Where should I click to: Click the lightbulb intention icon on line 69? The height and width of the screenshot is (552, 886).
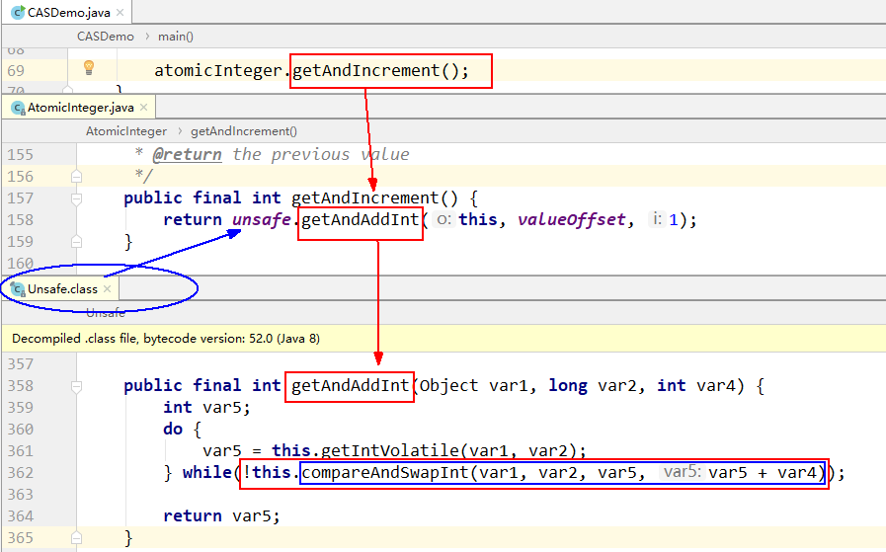coord(89,68)
